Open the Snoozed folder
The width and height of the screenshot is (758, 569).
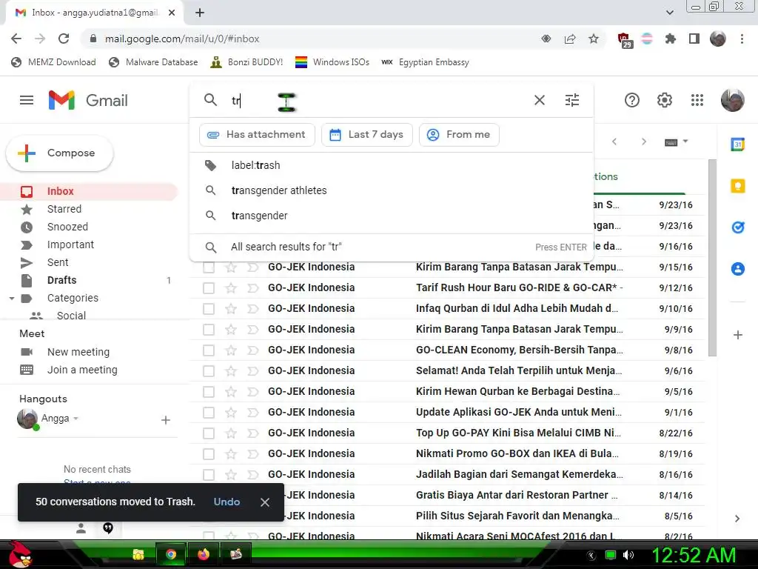(x=90, y=227)
